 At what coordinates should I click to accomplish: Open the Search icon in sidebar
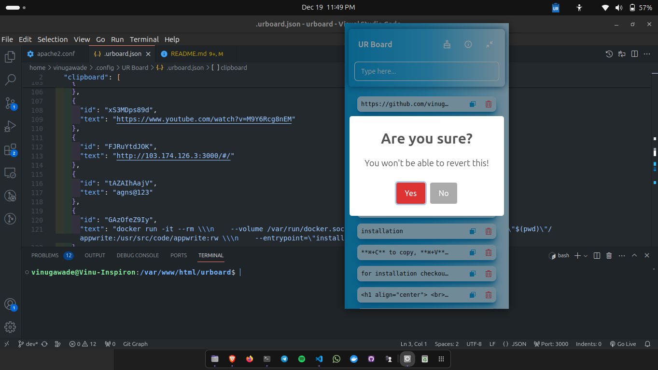tap(10, 80)
